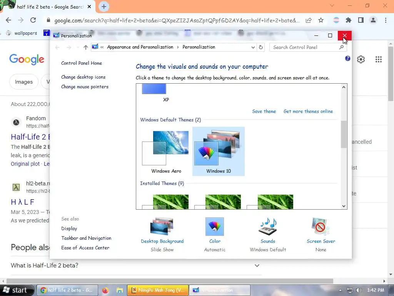Viewport: 394px width, 296px height.
Task: Click Installed Themes (9) heading
Action: [162, 183]
